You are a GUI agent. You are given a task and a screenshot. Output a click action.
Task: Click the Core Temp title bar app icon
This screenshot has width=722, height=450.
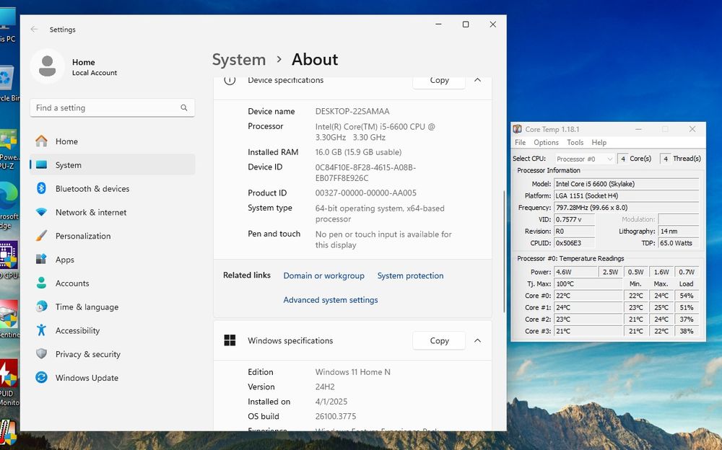tap(518, 129)
